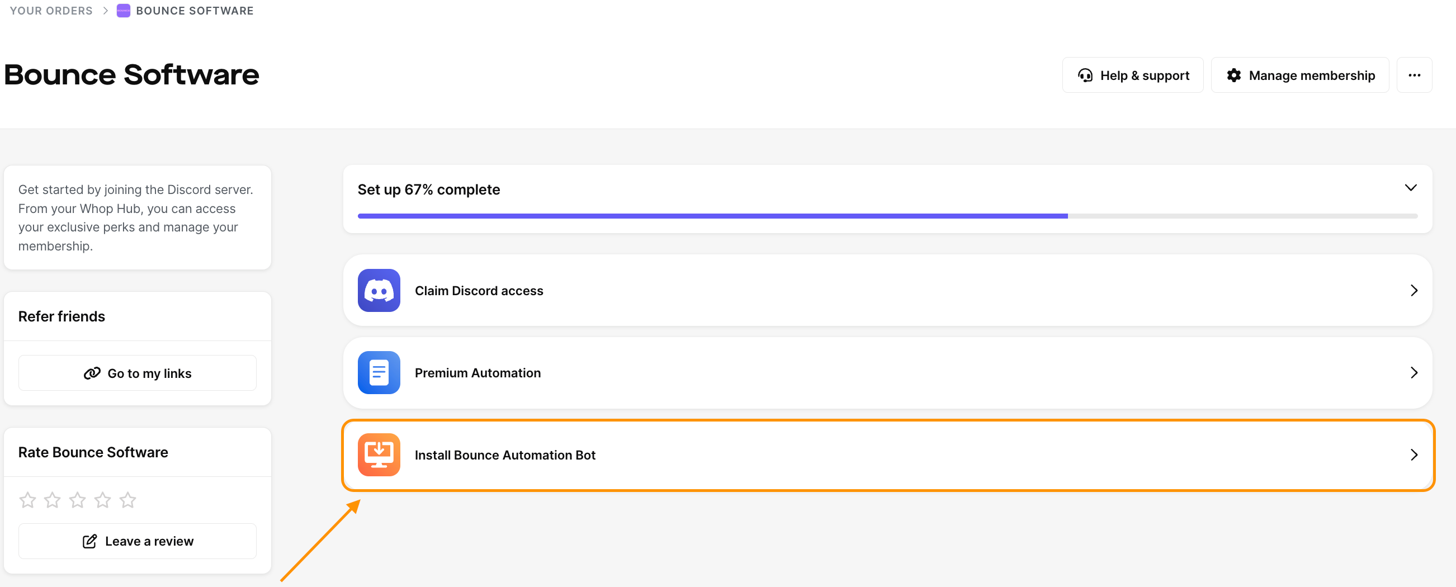Click the Refer friends heading

(62, 316)
